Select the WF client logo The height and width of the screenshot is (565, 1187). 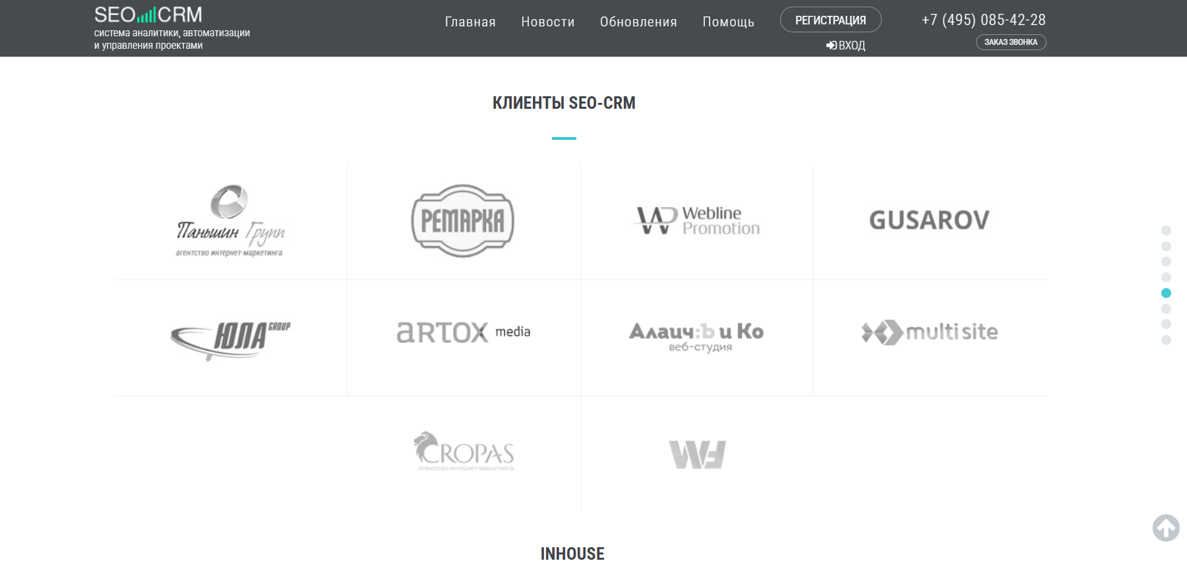click(697, 454)
